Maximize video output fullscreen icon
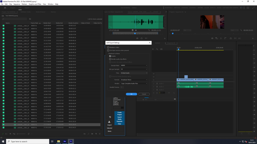The height and width of the screenshot is (144, 257). (x=253, y=8)
